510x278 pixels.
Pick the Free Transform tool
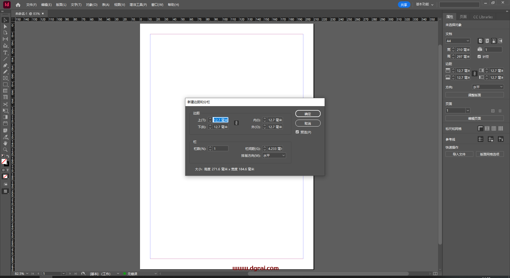tap(5, 111)
